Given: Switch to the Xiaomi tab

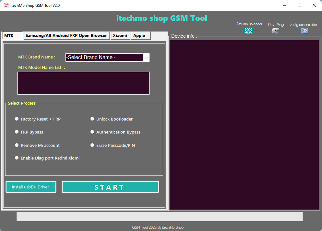Looking at the screenshot, I should tap(120, 35).
